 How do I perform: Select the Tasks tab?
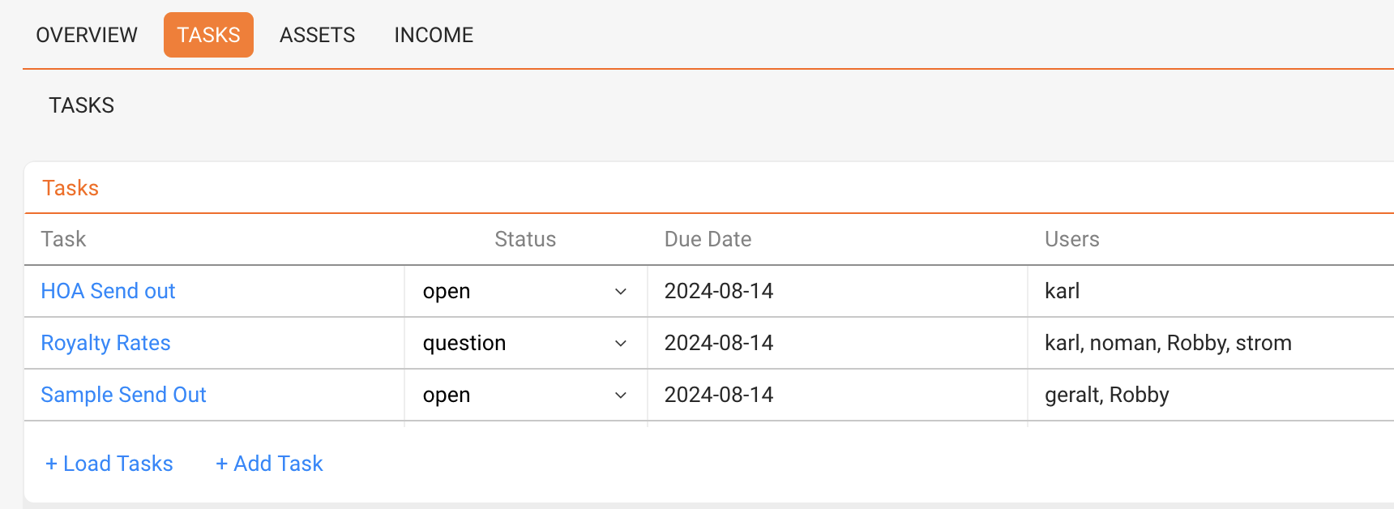[x=208, y=35]
